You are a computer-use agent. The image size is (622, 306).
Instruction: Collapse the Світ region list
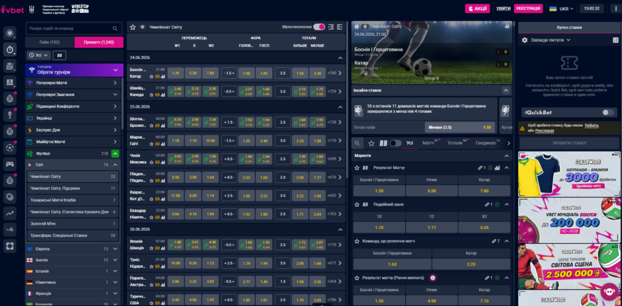coord(115,165)
